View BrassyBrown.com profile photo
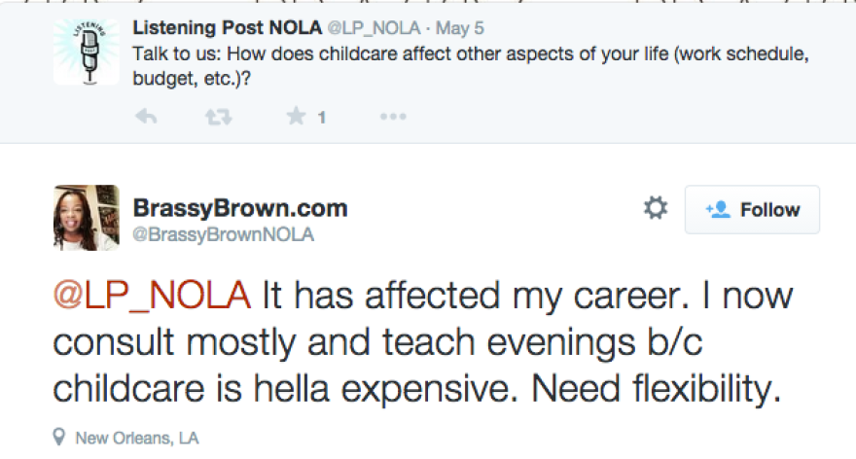The width and height of the screenshot is (856, 459). 86,218
